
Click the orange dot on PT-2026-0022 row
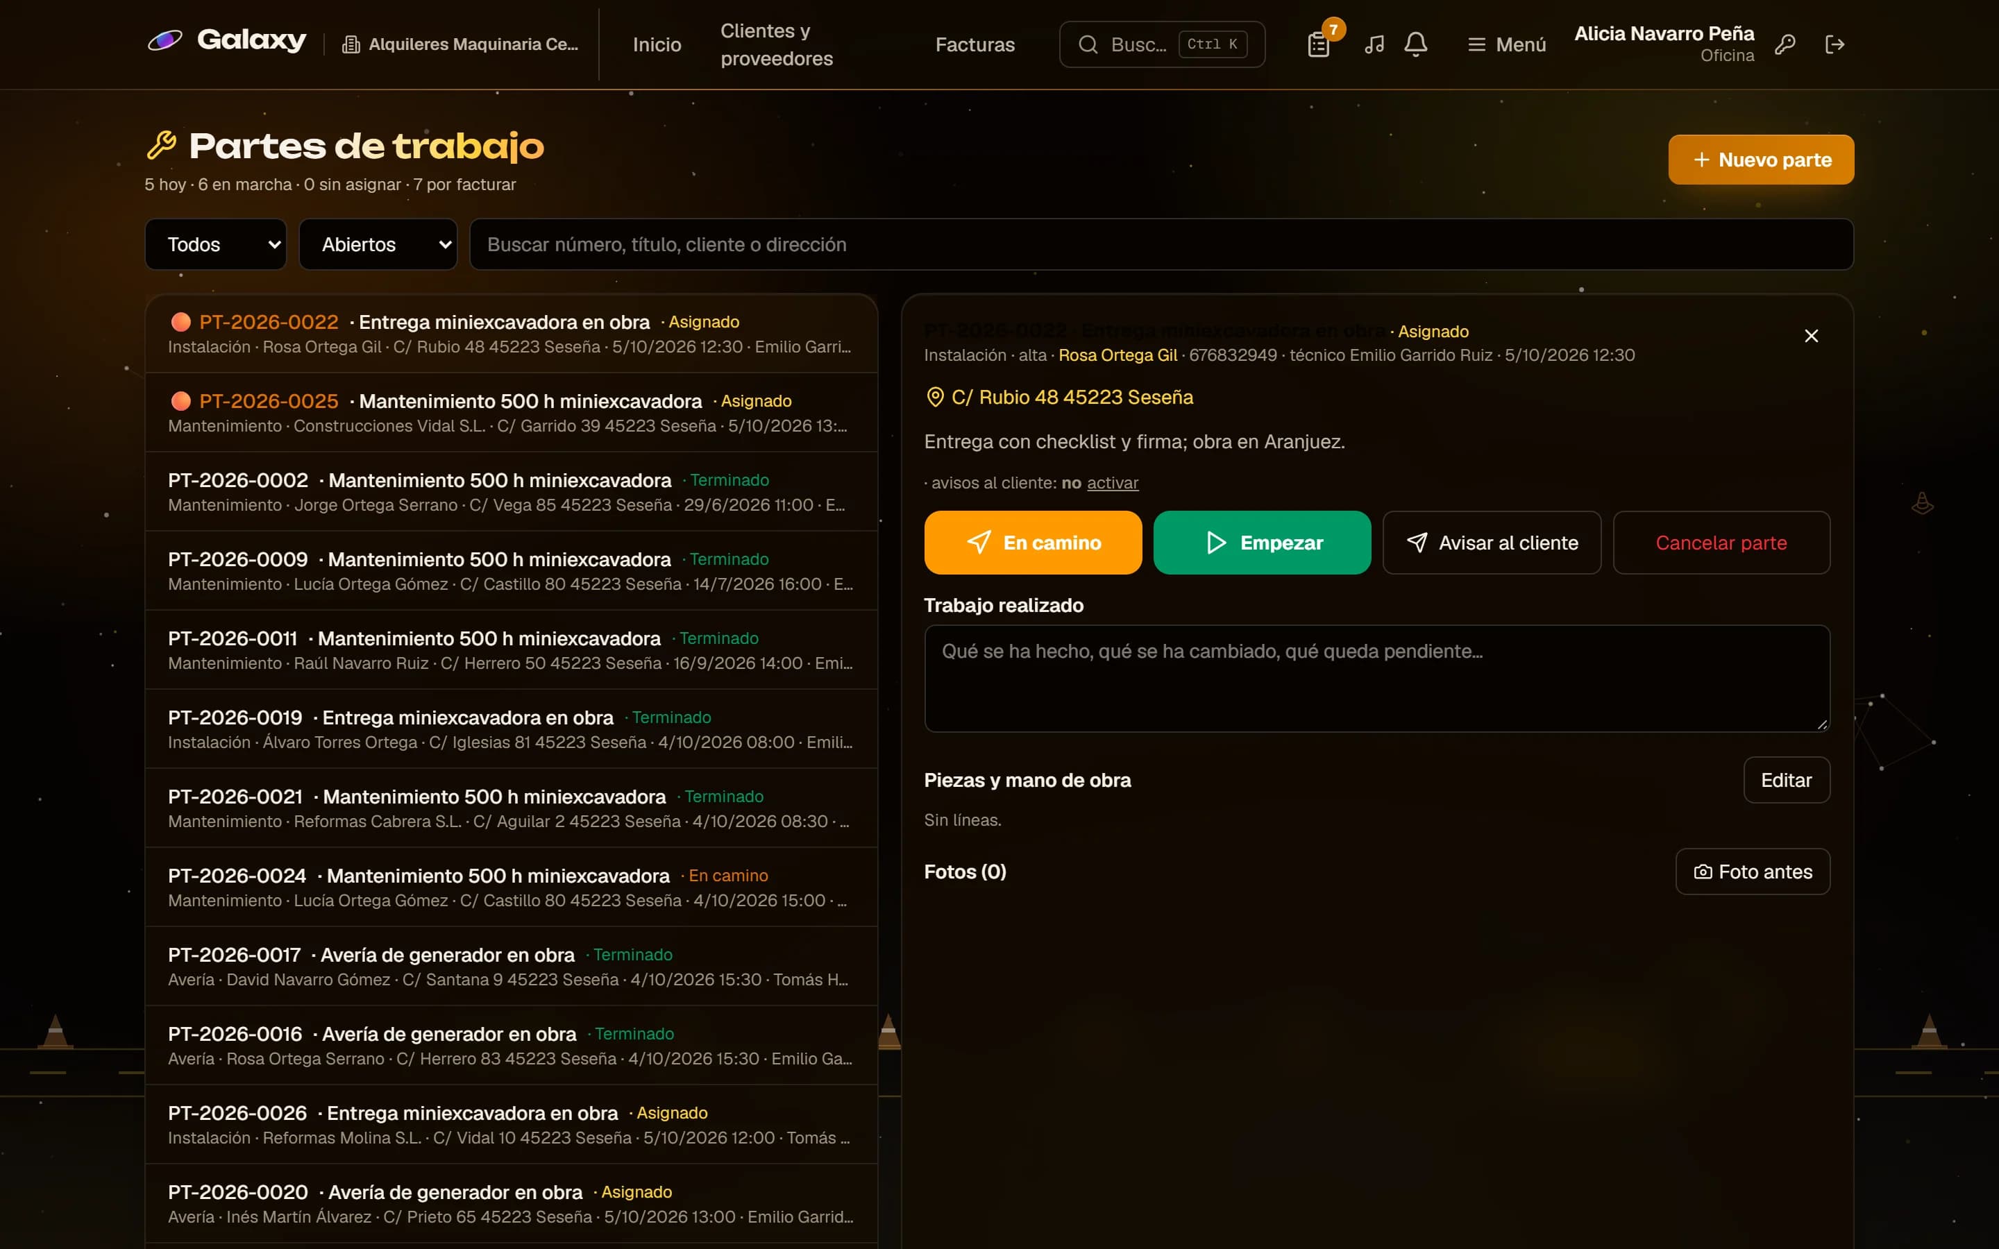(x=181, y=322)
